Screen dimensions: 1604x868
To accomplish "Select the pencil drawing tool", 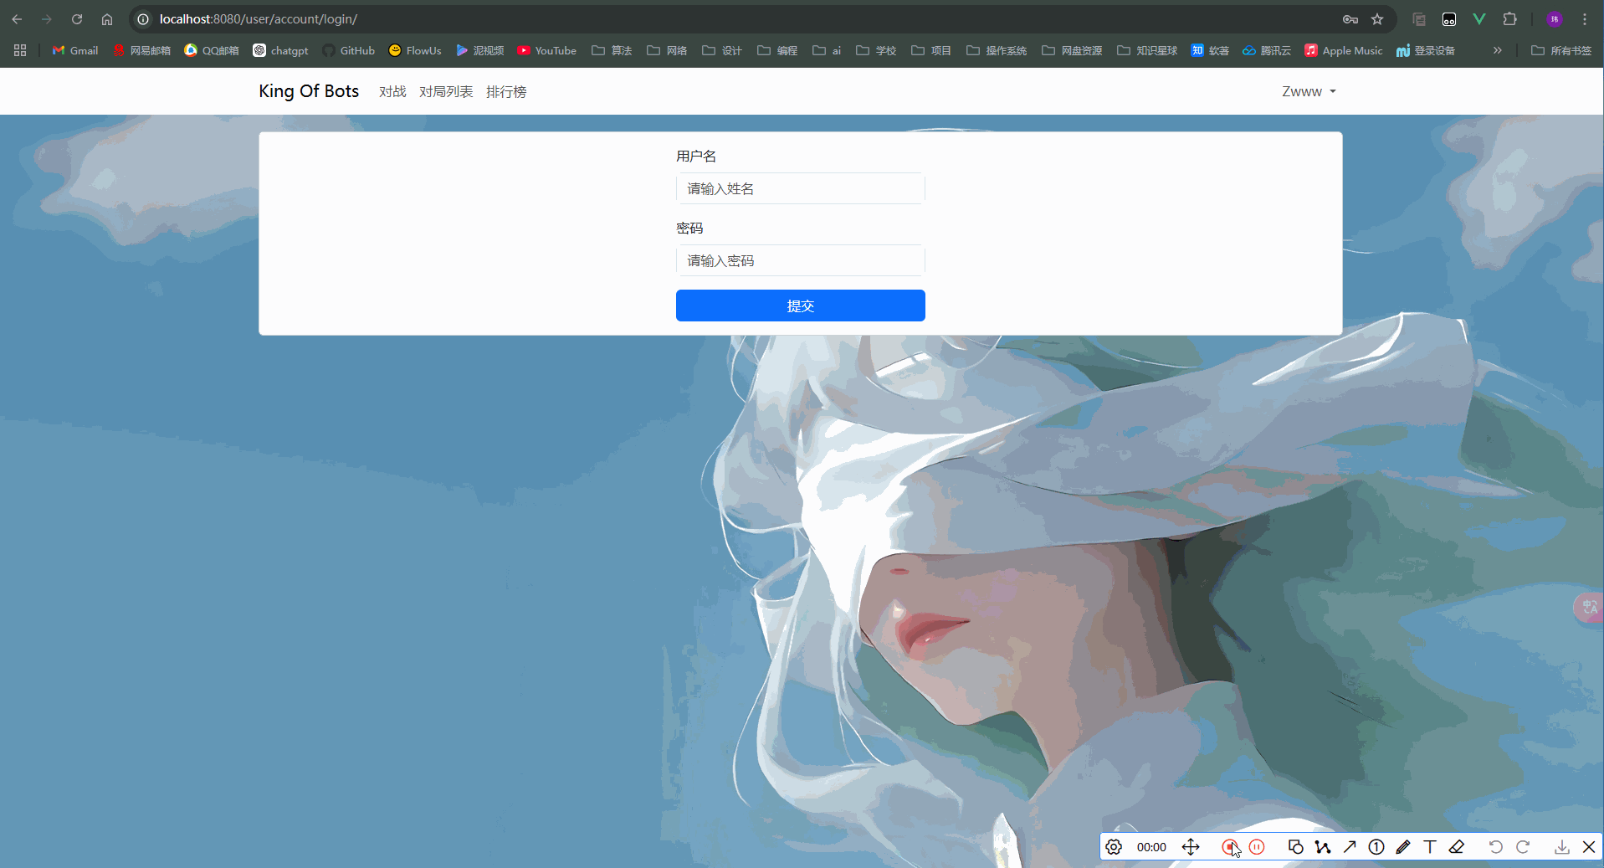I will [1403, 847].
